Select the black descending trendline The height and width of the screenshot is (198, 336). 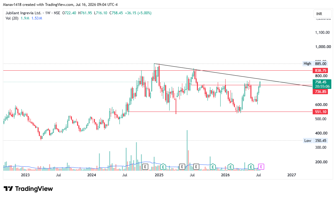(x=233, y=75)
